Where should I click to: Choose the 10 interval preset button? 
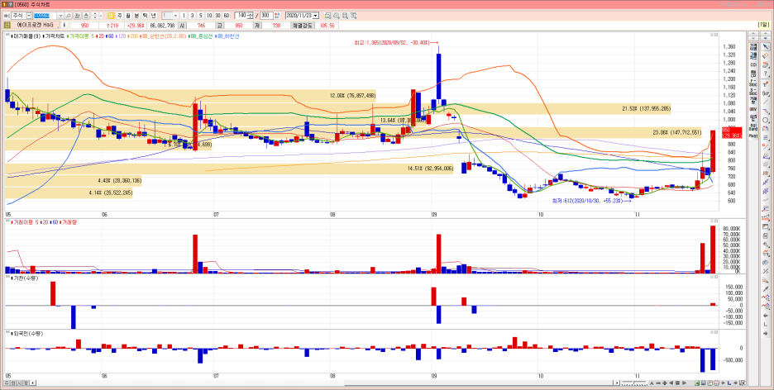[209, 15]
